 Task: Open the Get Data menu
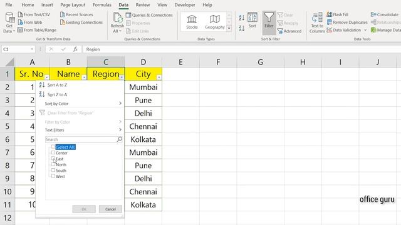click(x=9, y=23)
